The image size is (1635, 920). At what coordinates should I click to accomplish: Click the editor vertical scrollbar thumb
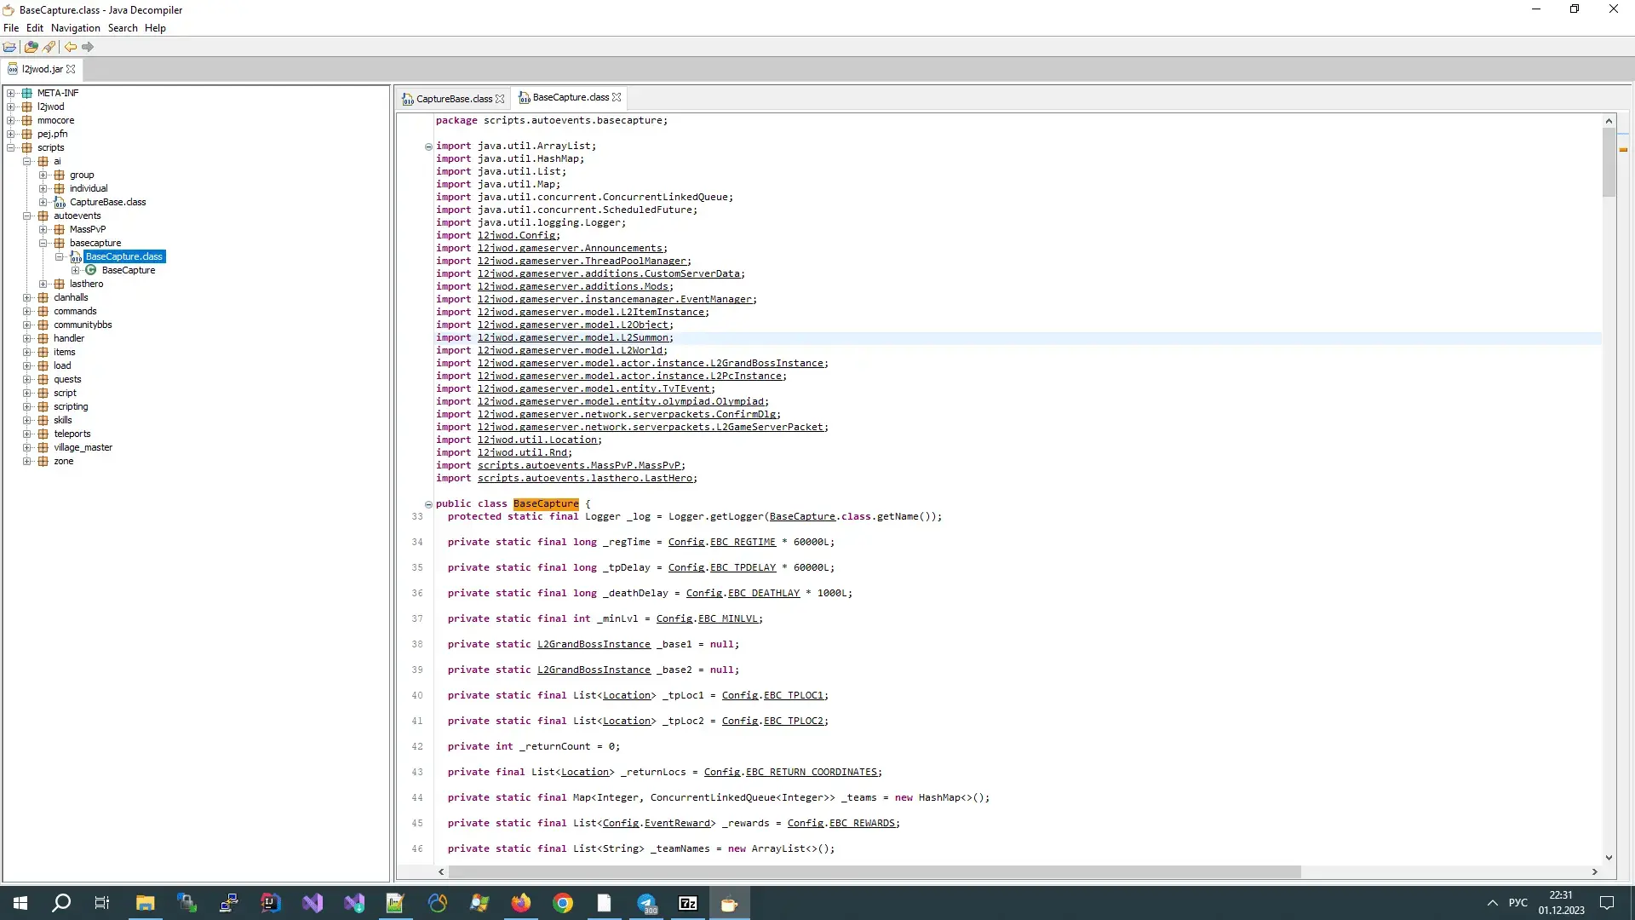[x=1609, y=162]
